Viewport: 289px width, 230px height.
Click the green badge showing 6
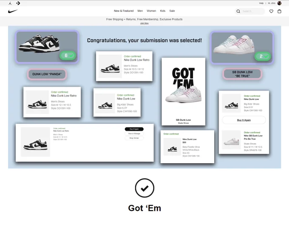[x=68, y=55]
